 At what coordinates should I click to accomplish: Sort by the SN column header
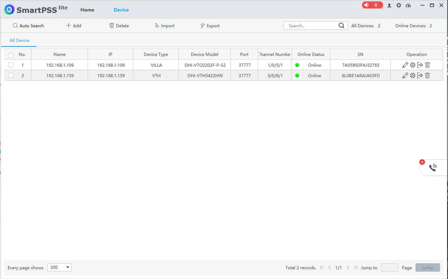[x=360, y=54]
